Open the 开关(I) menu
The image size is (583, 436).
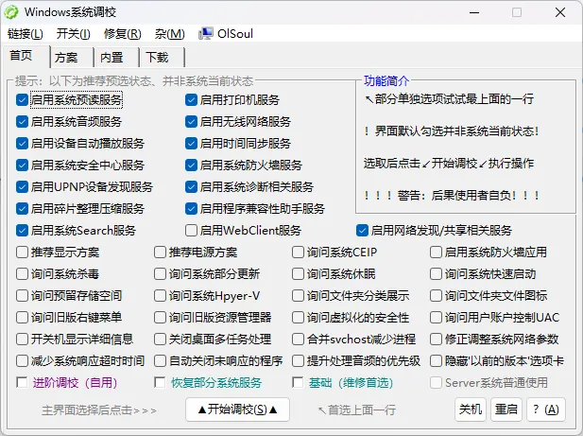click(x=74, y=34)
